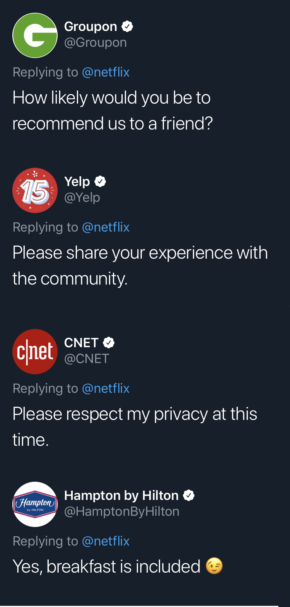Open Groupon's green G profile picture
Screen dimensions: 290x607
coord(35,36)
